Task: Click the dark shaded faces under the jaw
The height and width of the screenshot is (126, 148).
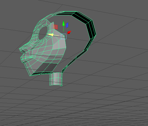Action: point(47,68)
